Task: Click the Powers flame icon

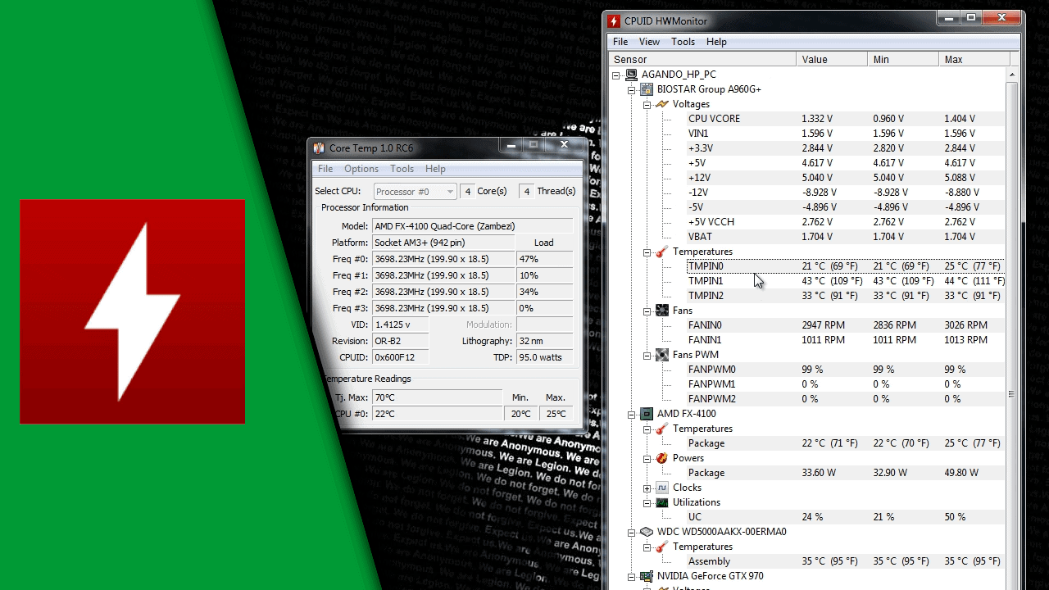Action: coord(662,458)
